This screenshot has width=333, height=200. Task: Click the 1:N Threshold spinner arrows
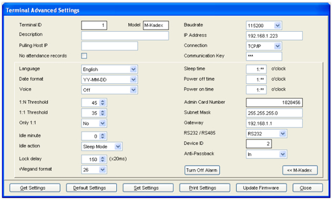click(103, 103)
